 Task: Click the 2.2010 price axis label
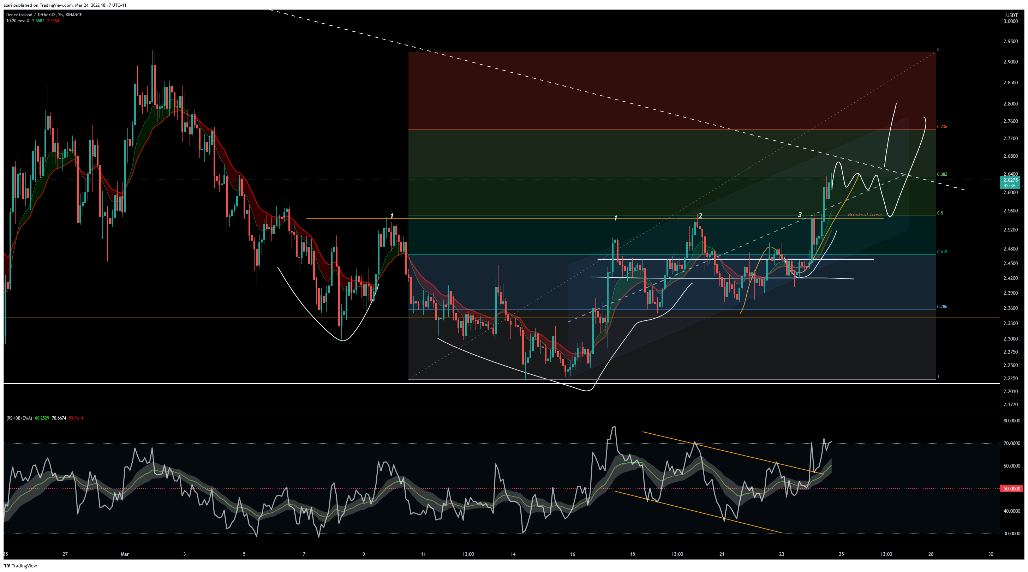(1010, 391)
